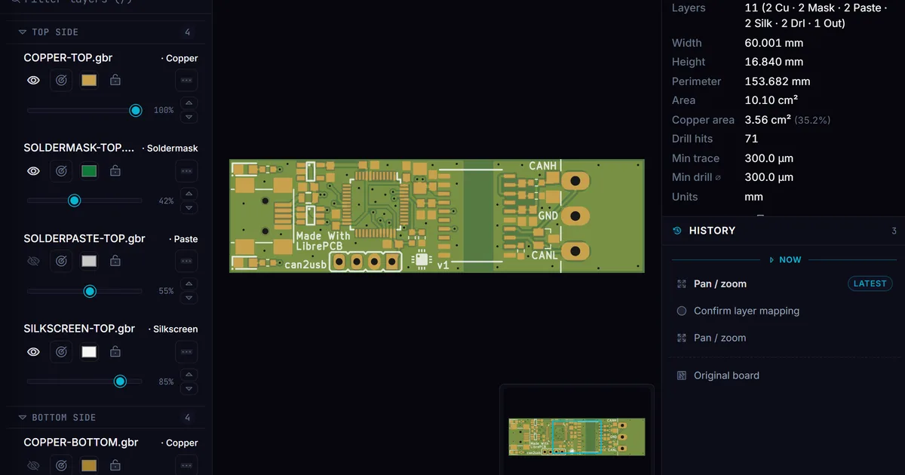This screenshot has height=475, width=905.
Task: Open more options menu for SOLDERMASK-TOP
Action: coord(186,171)
